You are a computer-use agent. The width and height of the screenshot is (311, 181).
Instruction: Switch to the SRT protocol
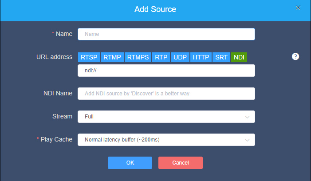tap(221, 57)
